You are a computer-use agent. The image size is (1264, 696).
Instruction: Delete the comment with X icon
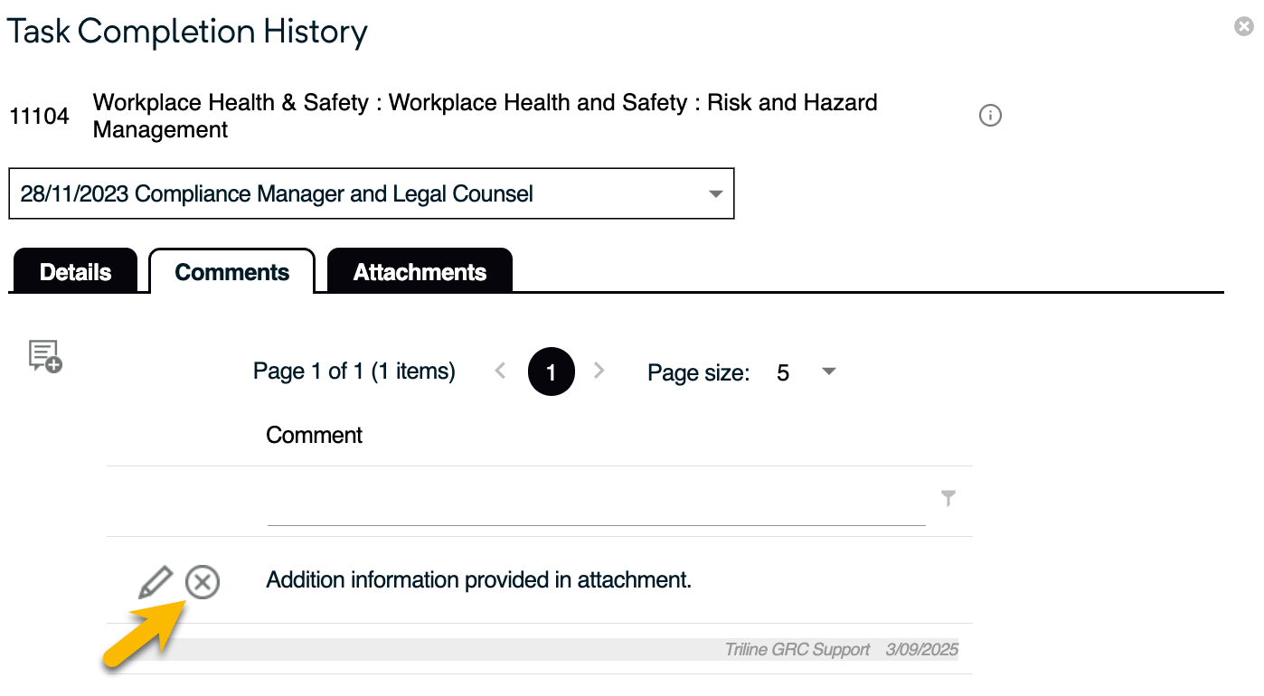coord(203,582)
